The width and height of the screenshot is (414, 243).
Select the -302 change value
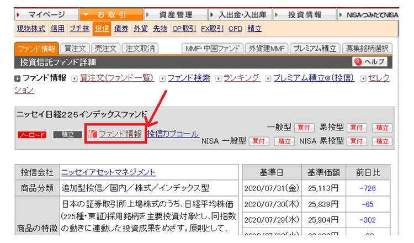pyautogui.click(x=368, y=220)
